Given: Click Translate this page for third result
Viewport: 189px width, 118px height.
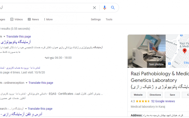Looking at the screenshot, I should click(x=40, y=109).
